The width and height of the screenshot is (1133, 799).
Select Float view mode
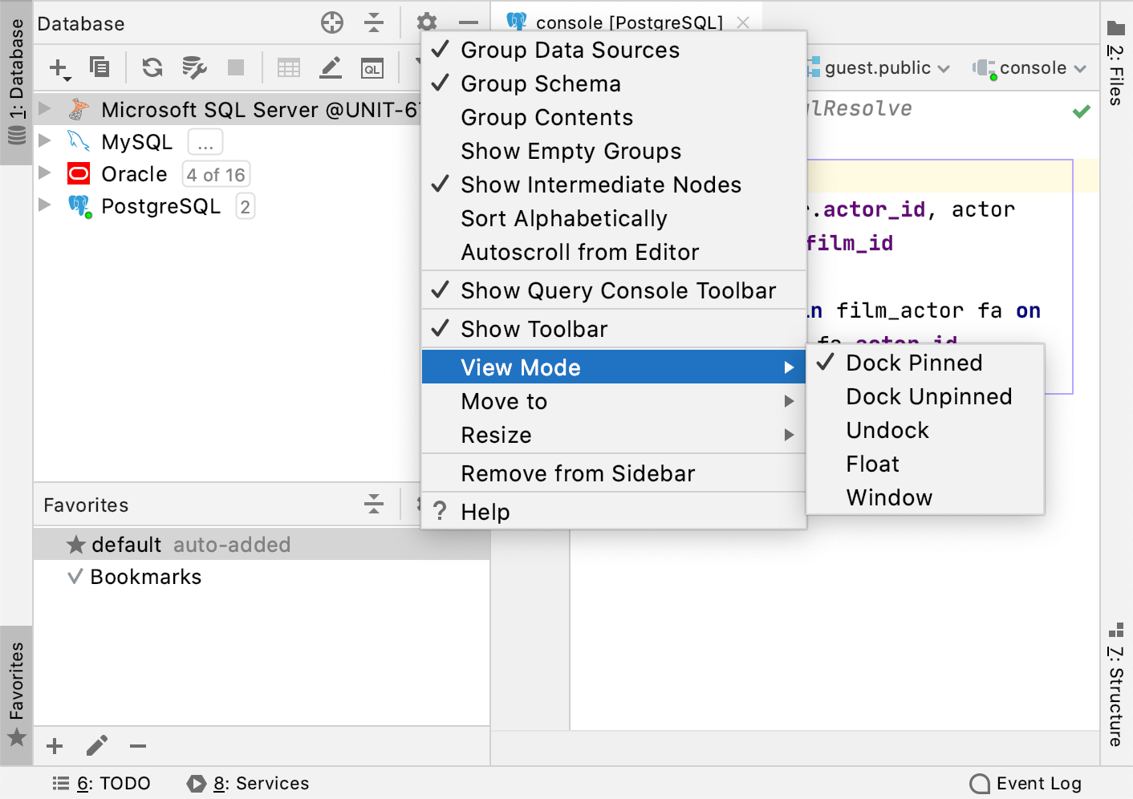tap(925, 464)
